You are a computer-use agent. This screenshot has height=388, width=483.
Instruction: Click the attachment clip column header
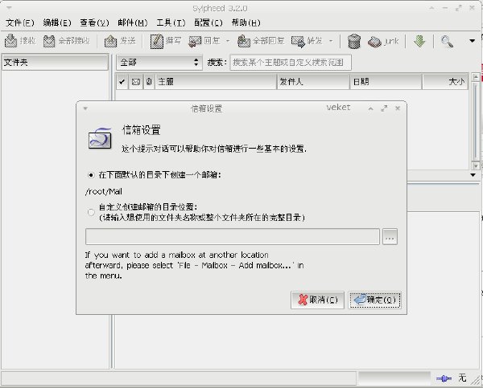(x=149, y=82)
